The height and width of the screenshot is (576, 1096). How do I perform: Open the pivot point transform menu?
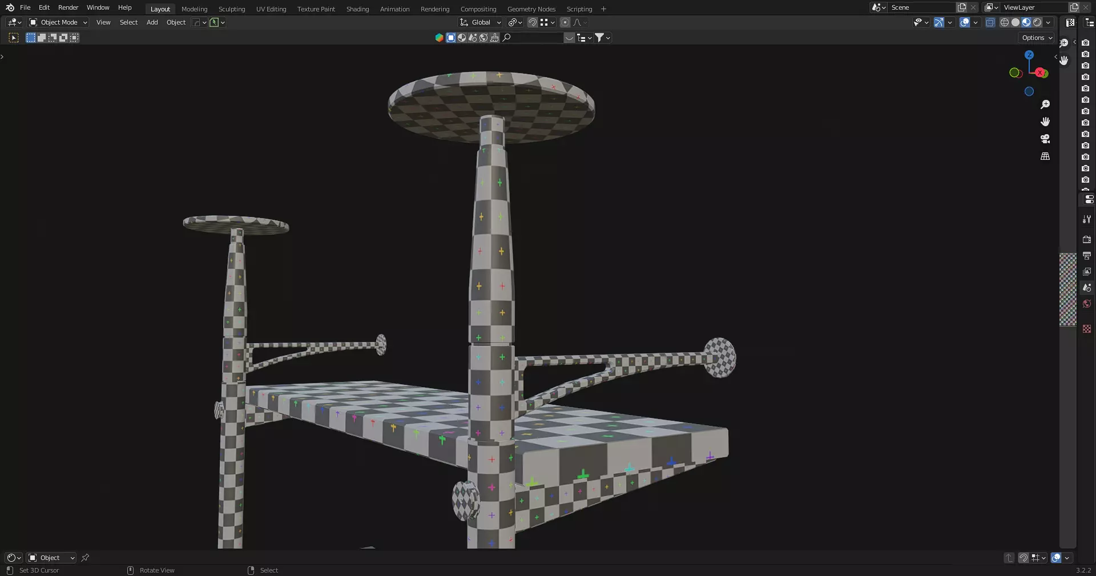click(515, 22)
